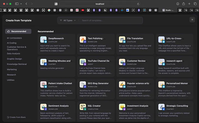199x123 pixels.
Task: Click the browser share icon
Action: pos(183,4)
